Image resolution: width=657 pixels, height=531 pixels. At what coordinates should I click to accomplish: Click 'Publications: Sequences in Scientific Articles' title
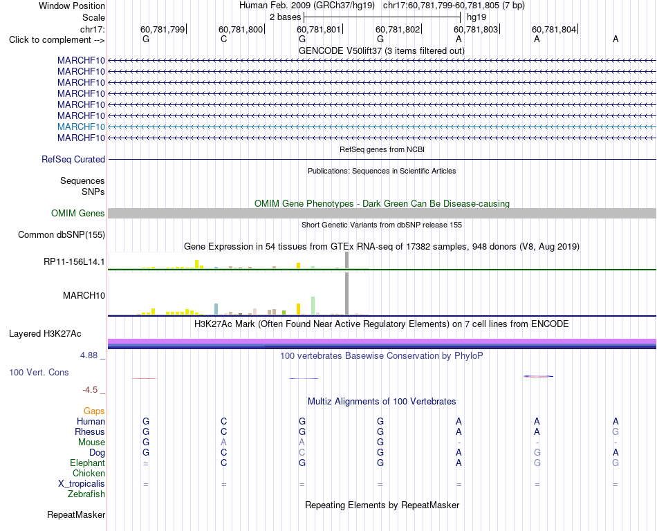pyautogui.click(x=382, y=171)
